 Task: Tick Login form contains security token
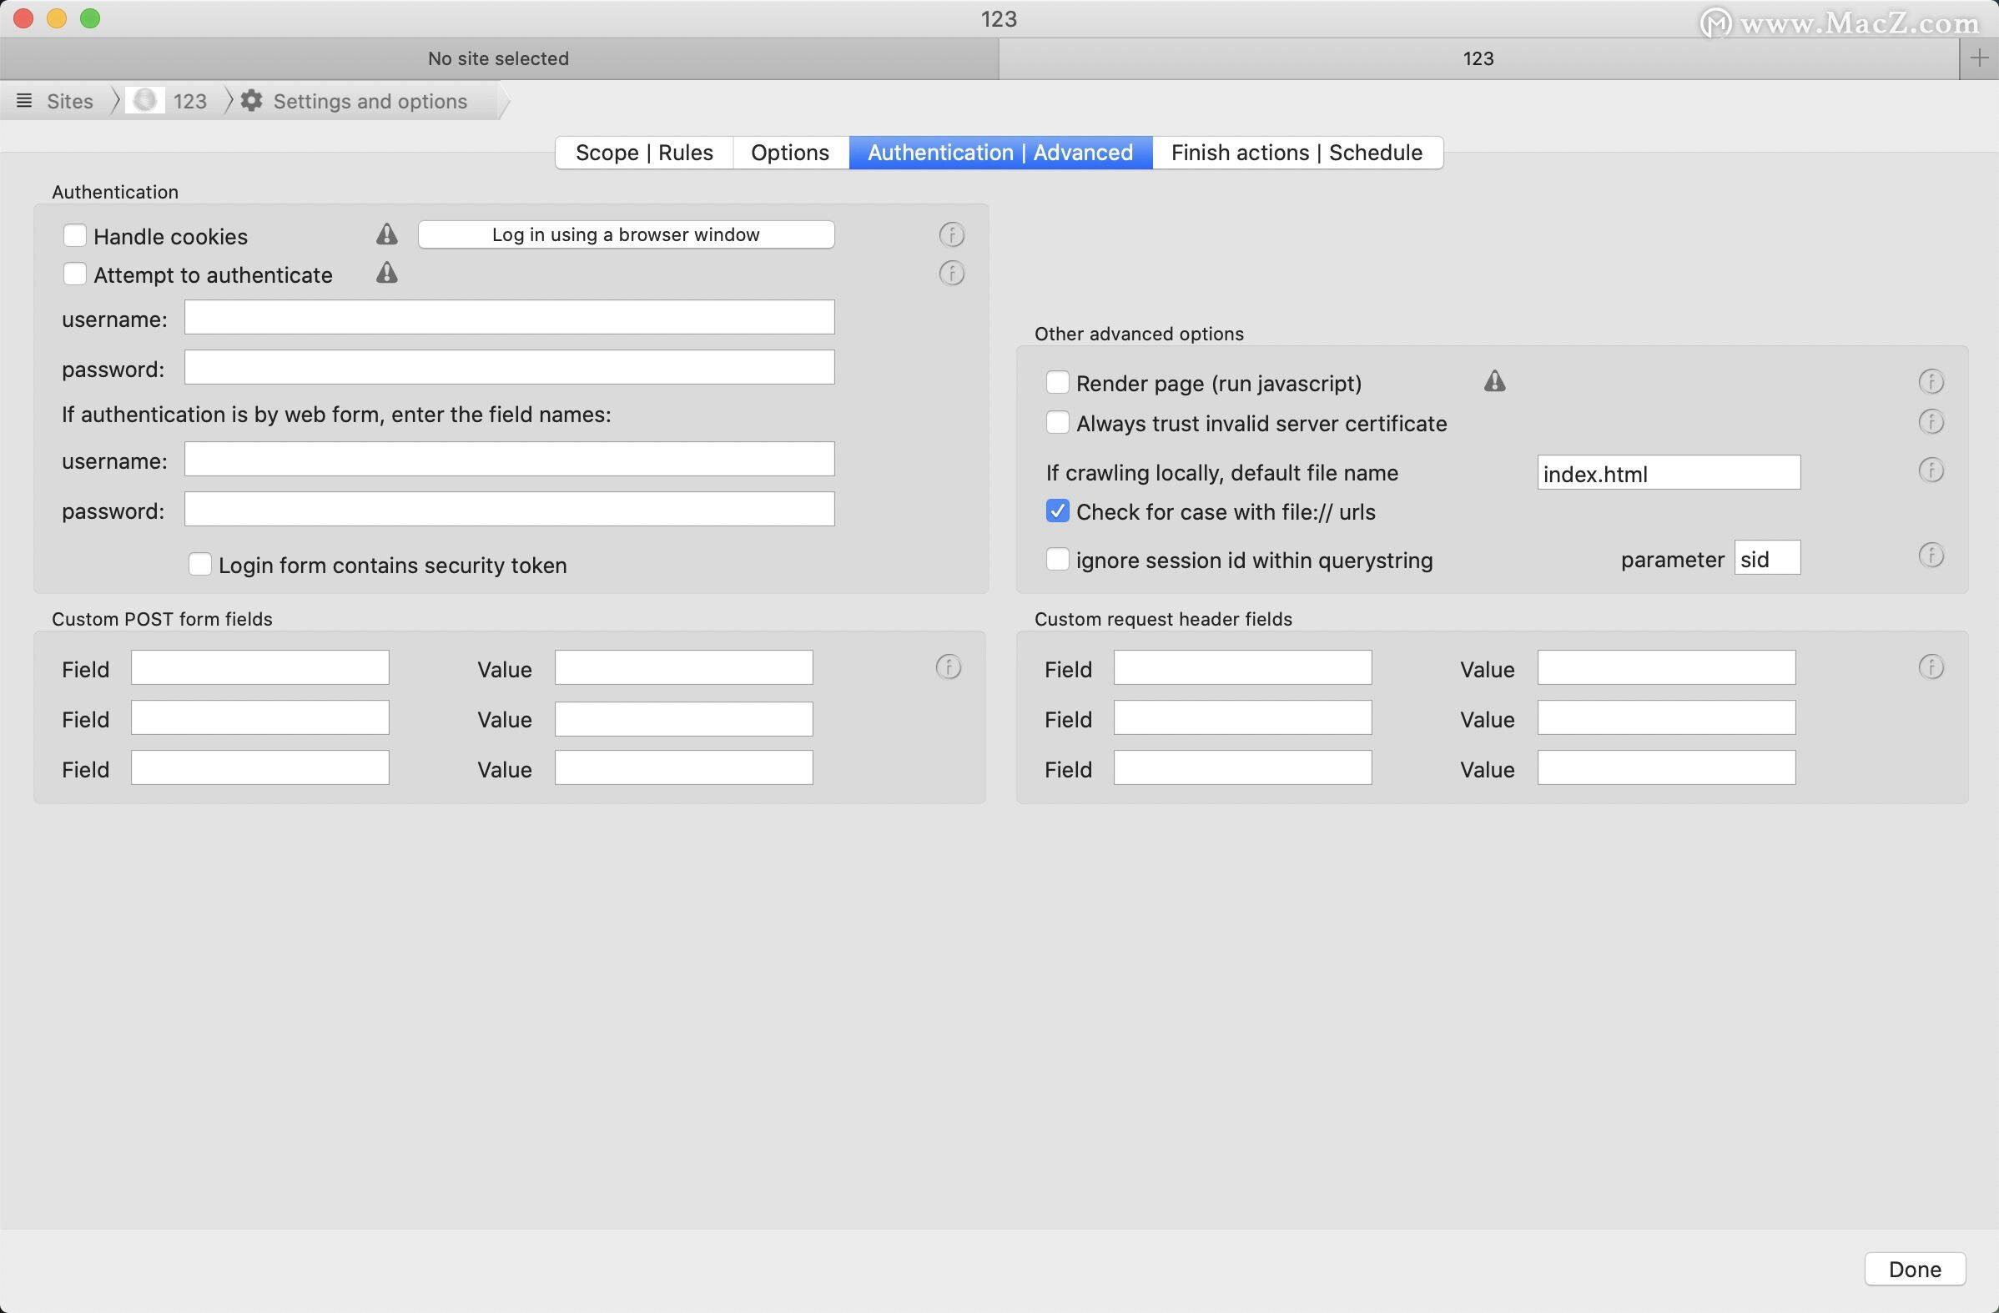pyautogui.click(x=200, y=564)
